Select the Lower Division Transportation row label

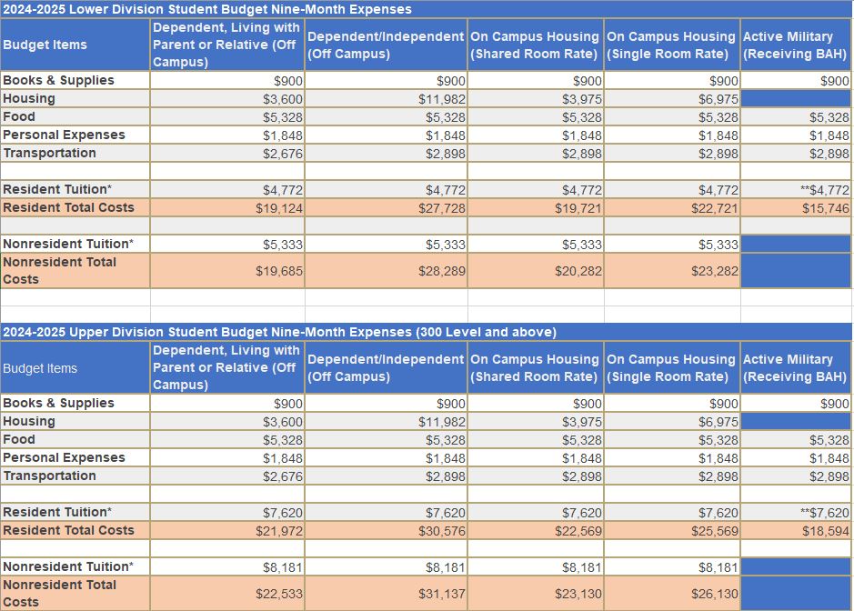[x=50, y=153]
